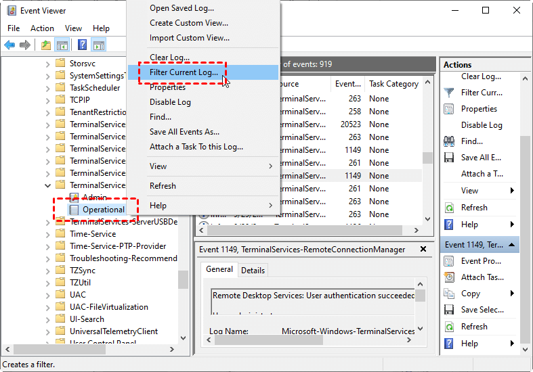Open the View submenu in the context menu
The height and width of the screenshot is (372, 533).
click(x=211, y=166)
